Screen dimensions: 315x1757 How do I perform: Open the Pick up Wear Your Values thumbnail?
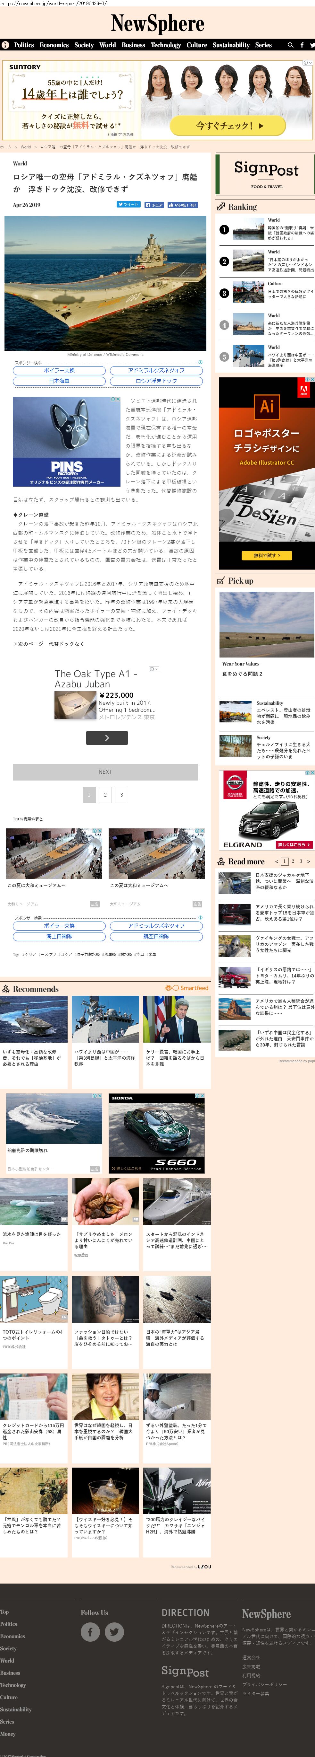(x=267, y=624)
